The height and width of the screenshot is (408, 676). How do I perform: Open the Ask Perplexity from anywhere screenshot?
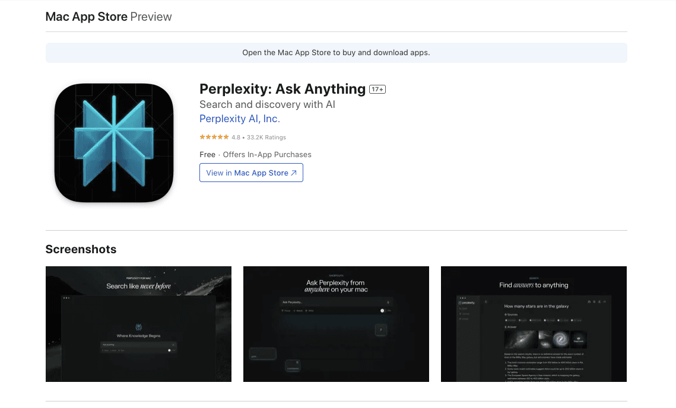click(336, 324)
